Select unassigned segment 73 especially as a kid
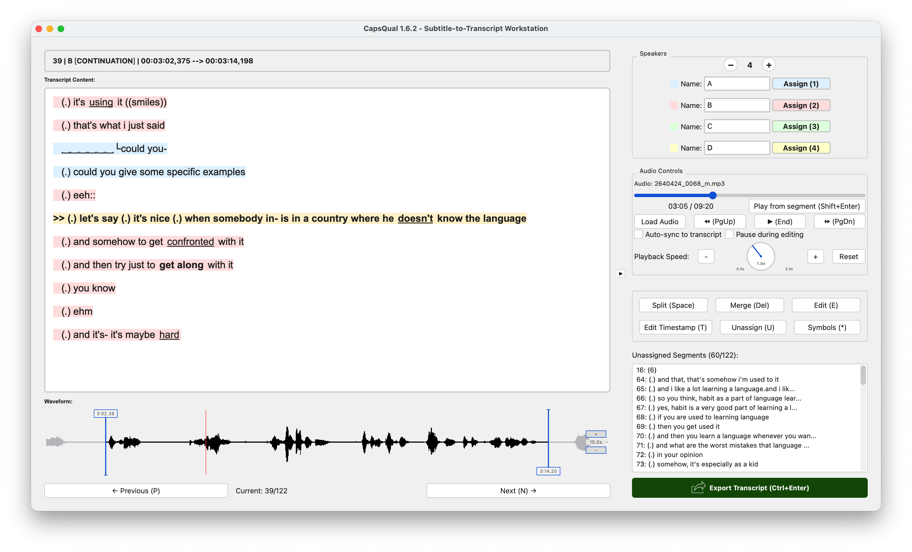Viewport: 912px width, 552px height. pos(747,464)
